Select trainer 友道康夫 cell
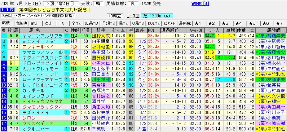This screenshot has height=132, width=287. pos(271,80)
